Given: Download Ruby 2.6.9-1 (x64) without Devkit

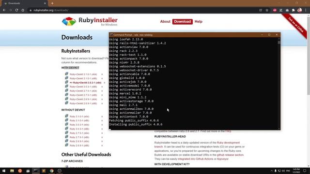Looking at the screenshot, I should (x=79, y=142).
